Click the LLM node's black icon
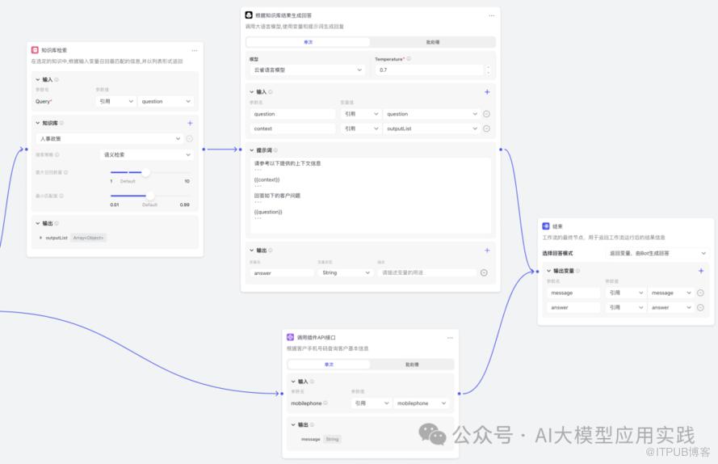The image size is (718, 464). click(x=249, y=15)
